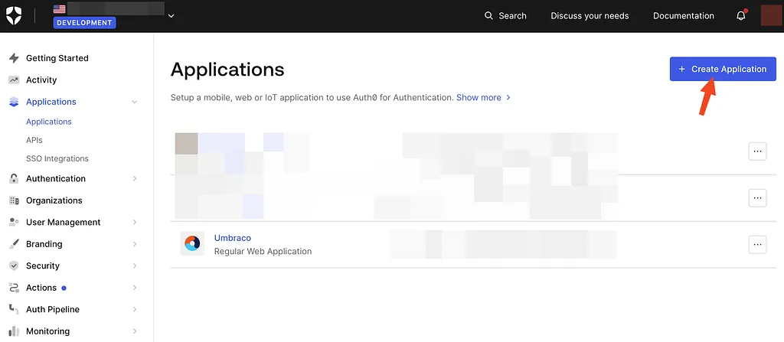This screenshot has height=342, width=784.
Task: Open Umbraco application link
Action: (233, 238)
